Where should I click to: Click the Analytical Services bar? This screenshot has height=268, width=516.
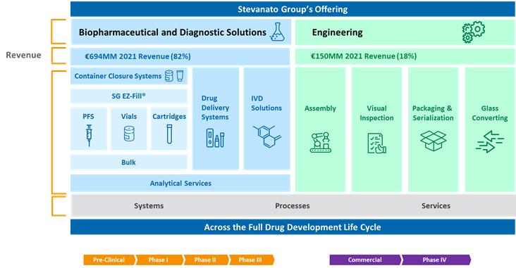180,184
